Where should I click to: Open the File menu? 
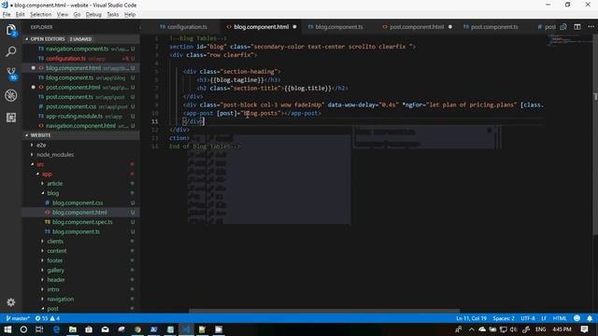point(7,15)
